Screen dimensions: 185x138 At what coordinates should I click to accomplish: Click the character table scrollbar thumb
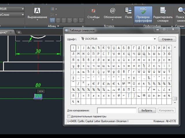[x=175, y=99]
